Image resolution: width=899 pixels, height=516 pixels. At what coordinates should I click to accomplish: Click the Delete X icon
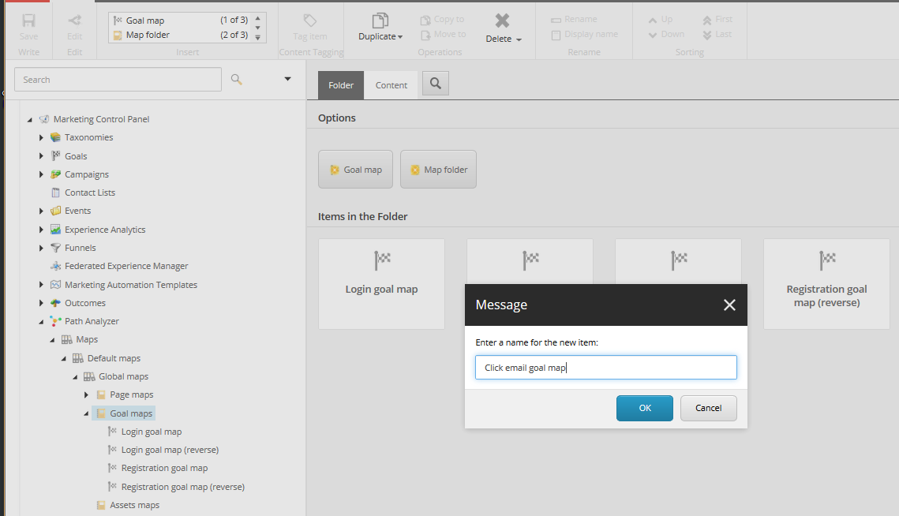(502, 21)
